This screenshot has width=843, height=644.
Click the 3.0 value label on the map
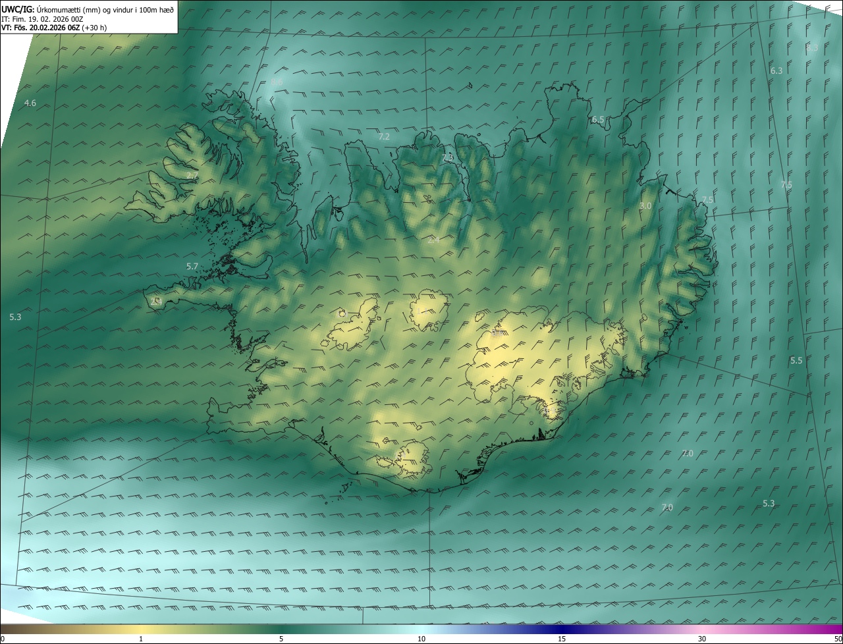coord(645,205)
